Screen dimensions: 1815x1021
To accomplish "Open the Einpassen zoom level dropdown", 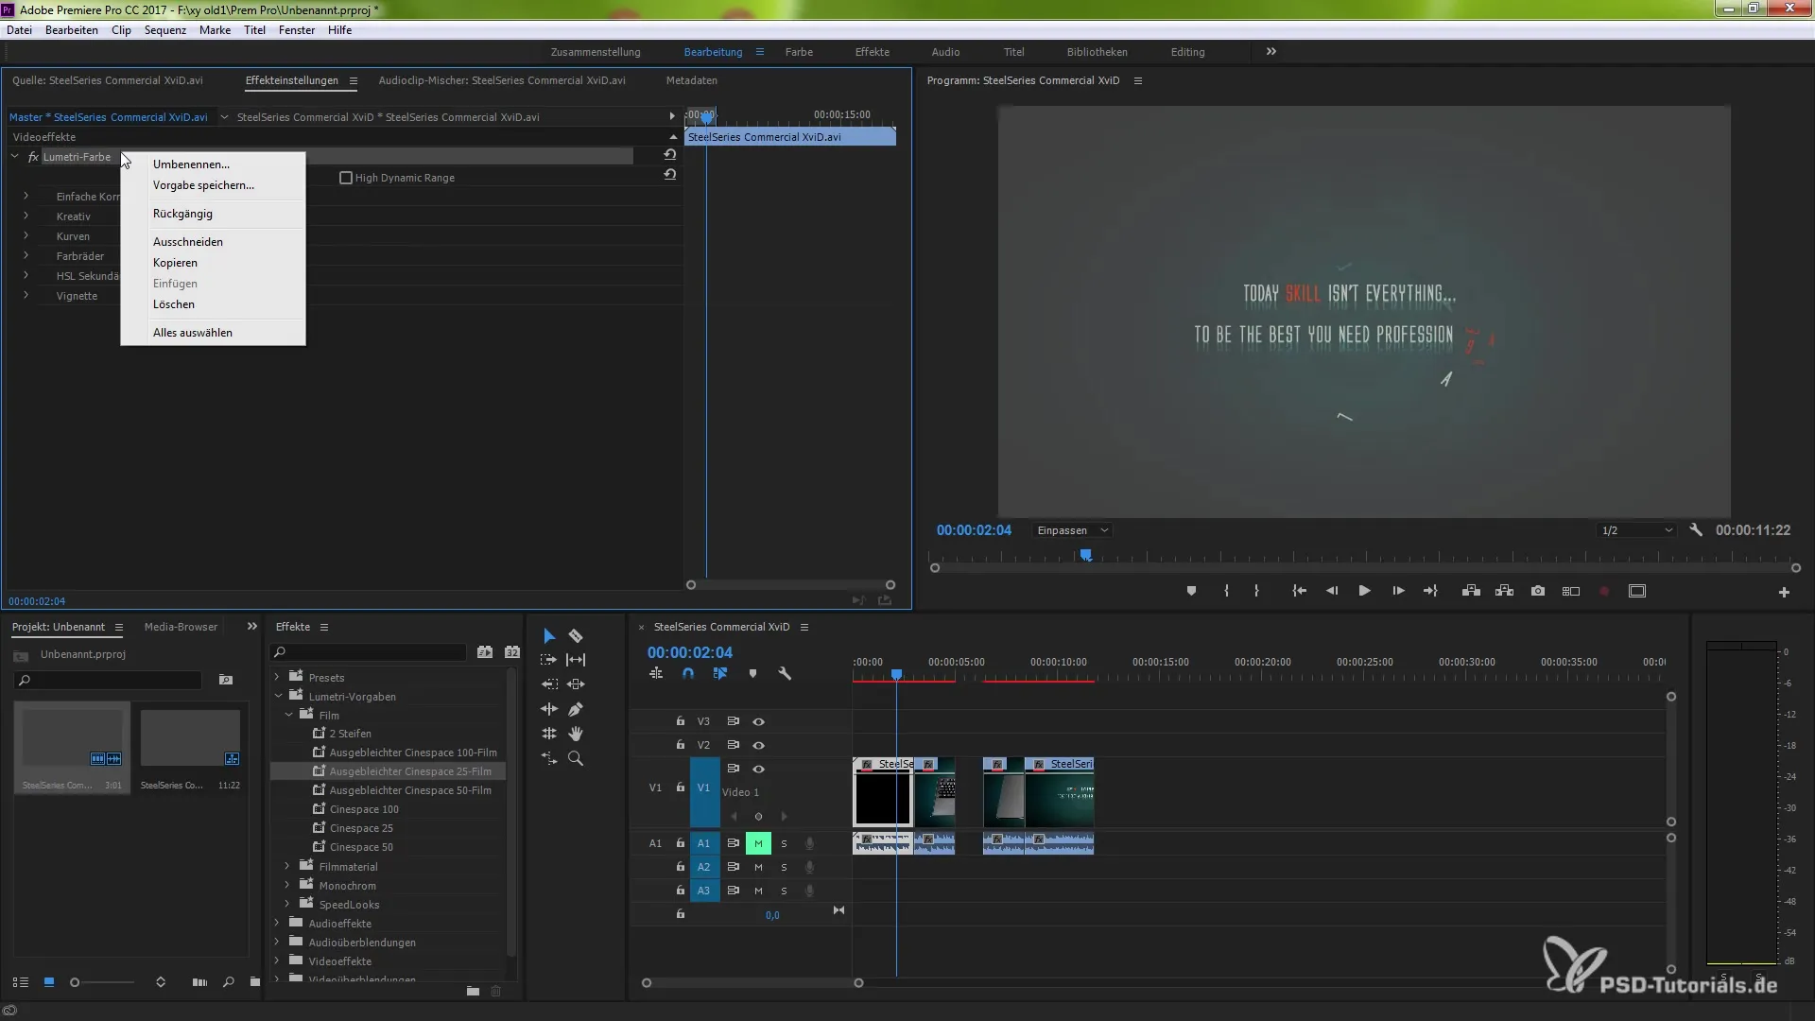I will tap(1072, 530).
